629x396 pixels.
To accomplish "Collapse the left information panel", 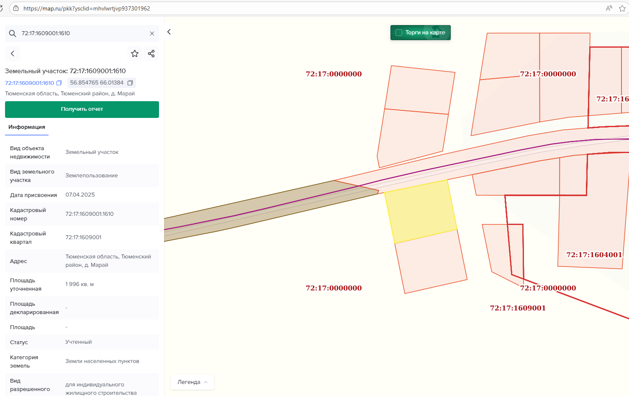I will click(x=169, y=32).
